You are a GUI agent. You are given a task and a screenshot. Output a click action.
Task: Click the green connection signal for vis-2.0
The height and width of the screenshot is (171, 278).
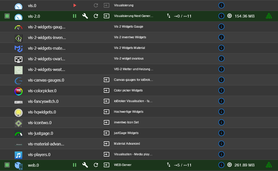[x=269, y=16]
